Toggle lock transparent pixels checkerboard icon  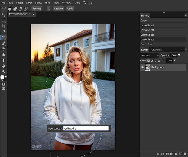149,61
